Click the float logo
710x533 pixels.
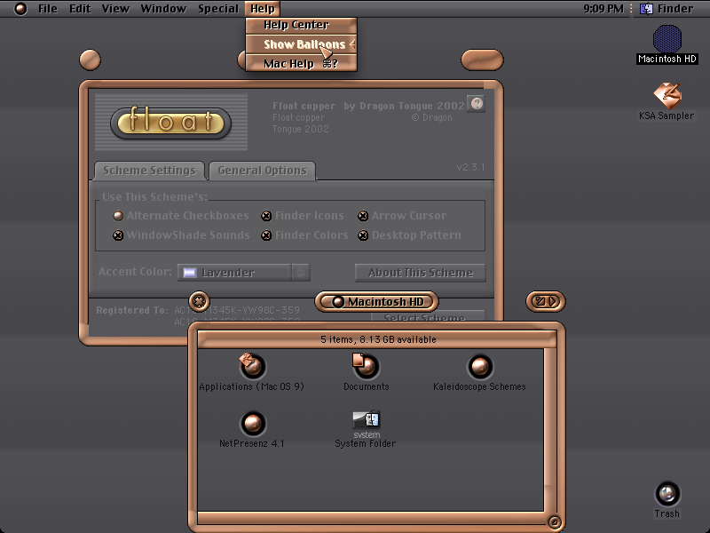(170, 123)
